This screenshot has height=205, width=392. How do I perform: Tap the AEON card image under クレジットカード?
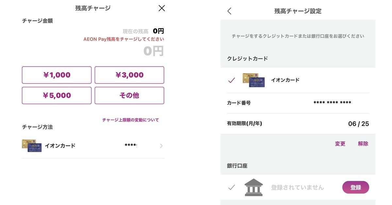click(253, 80)
